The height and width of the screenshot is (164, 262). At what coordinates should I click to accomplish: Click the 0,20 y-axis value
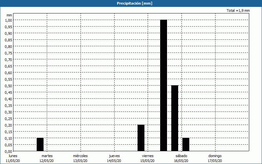click(9, 125)
